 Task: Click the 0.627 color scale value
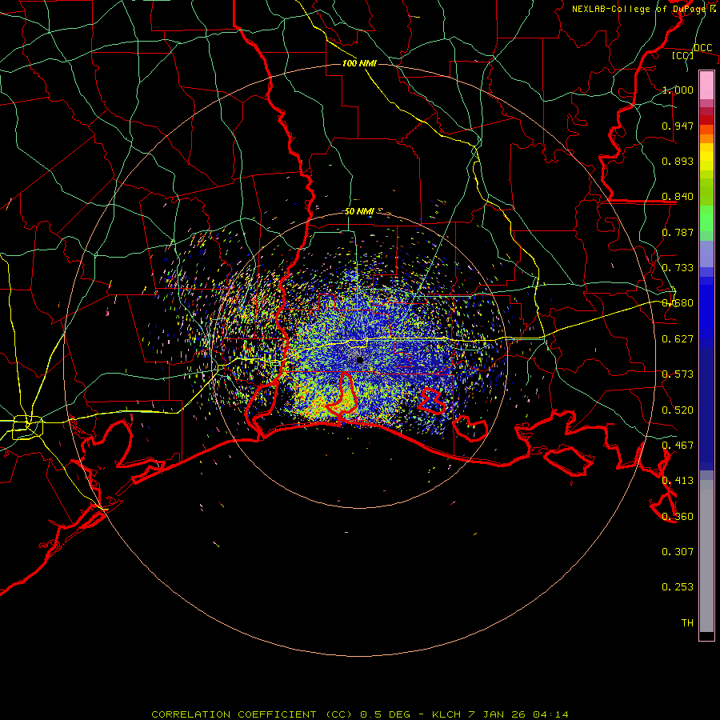[678, 339]
